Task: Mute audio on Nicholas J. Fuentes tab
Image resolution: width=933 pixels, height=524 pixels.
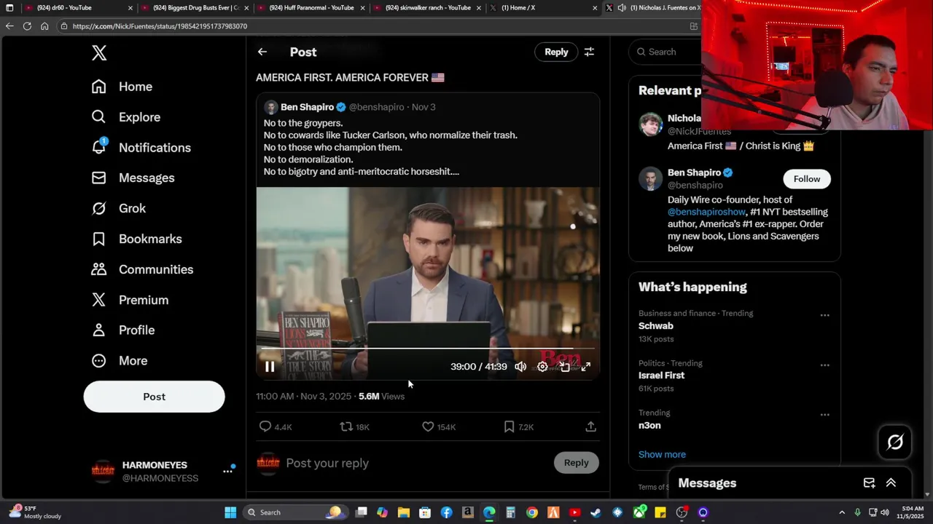Action: pos(622,8)
